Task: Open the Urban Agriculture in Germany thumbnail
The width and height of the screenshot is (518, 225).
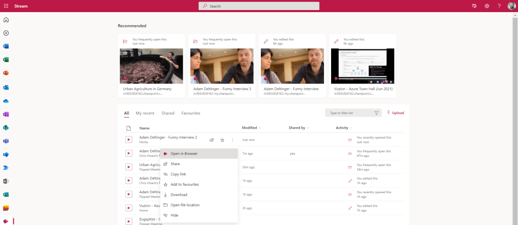Action: click(151, 66)
